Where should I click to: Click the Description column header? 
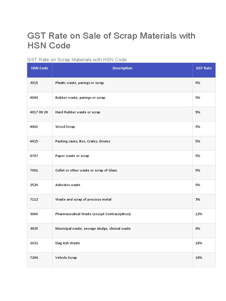(122, 68)
